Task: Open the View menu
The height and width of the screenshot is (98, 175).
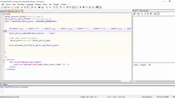Action: [x=14, y=4]
